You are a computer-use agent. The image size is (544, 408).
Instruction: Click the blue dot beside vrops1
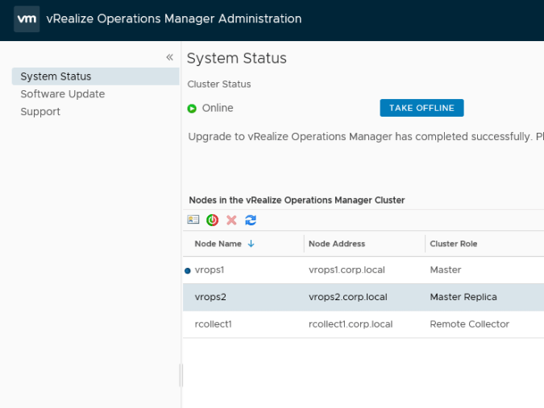(x=188, y=270)
